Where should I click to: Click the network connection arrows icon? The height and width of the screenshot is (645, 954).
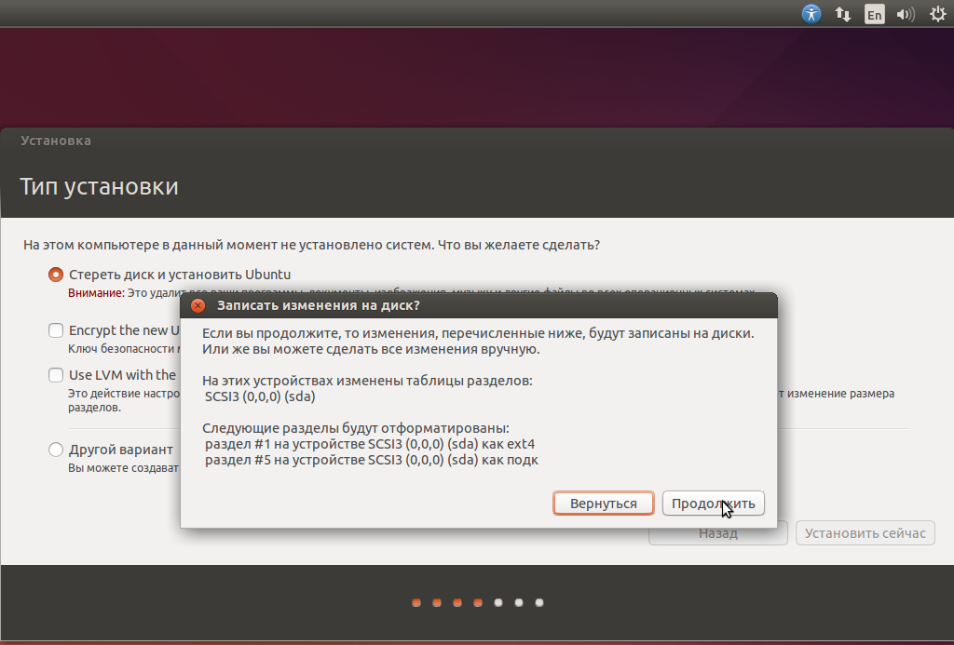[x=842, y=14]
